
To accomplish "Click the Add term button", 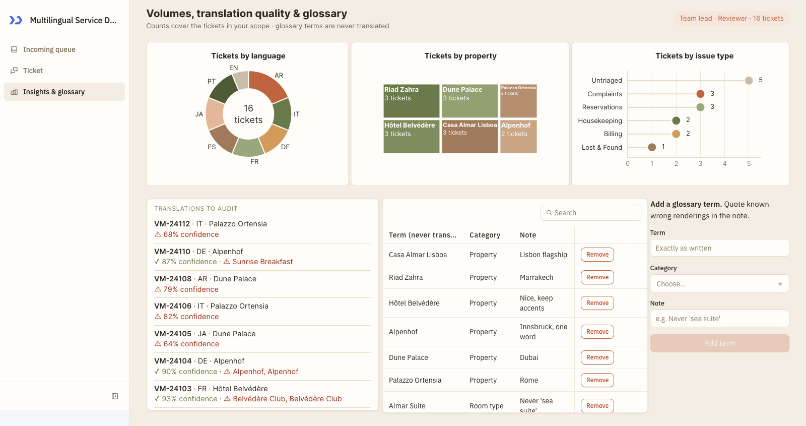I will (719, 343).
